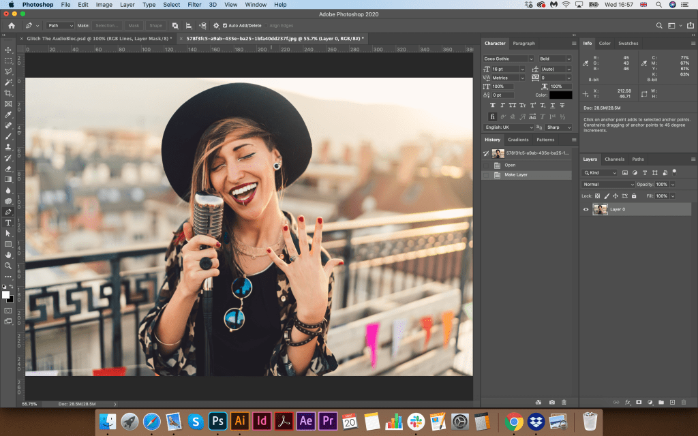Select the Crop tool in the toolbar

coord(8,93)
